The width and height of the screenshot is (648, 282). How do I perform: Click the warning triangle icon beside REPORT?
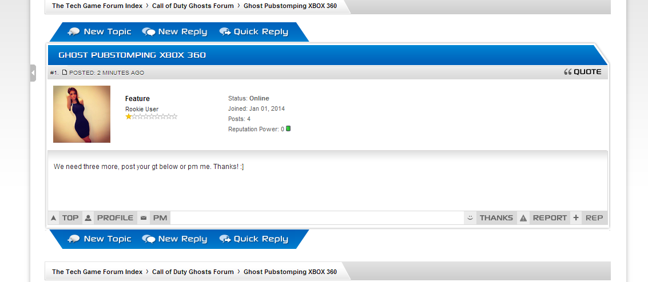click(523, 218)
